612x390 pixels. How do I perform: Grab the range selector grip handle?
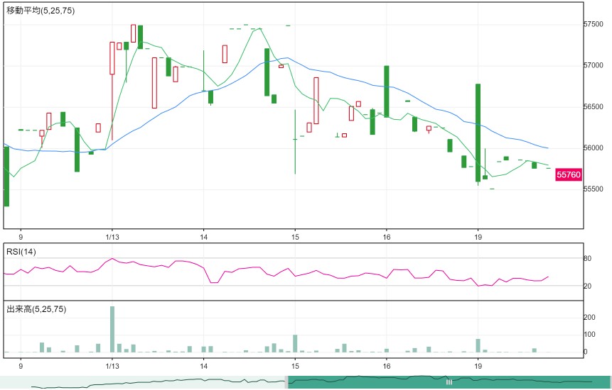(449, 382)
